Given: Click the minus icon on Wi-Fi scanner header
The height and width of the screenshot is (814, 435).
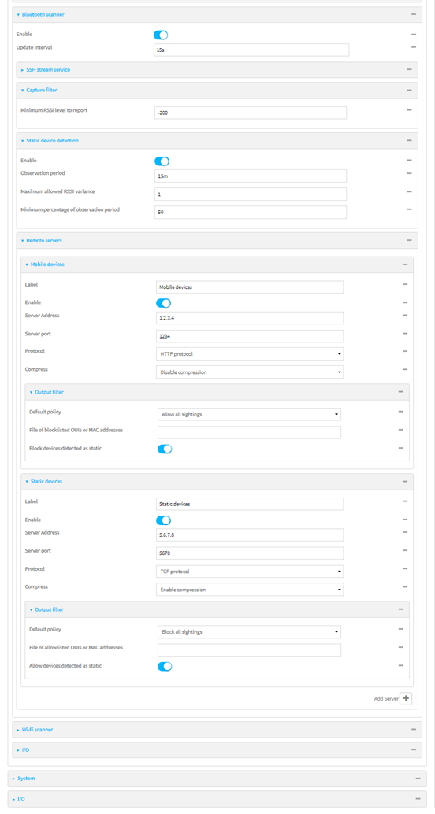Looking at the screenshot, I should [414, 730].
